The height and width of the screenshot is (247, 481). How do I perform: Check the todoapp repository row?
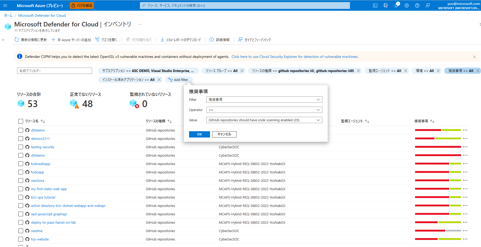21,172
